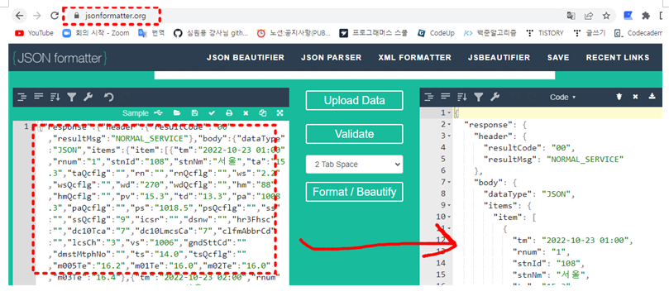This screenshot has width=669, height=301.
Task: Click the browser forward arrow
Action: (37, 16)
